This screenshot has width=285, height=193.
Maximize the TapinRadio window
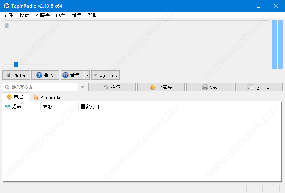click(x=259, y=6)
